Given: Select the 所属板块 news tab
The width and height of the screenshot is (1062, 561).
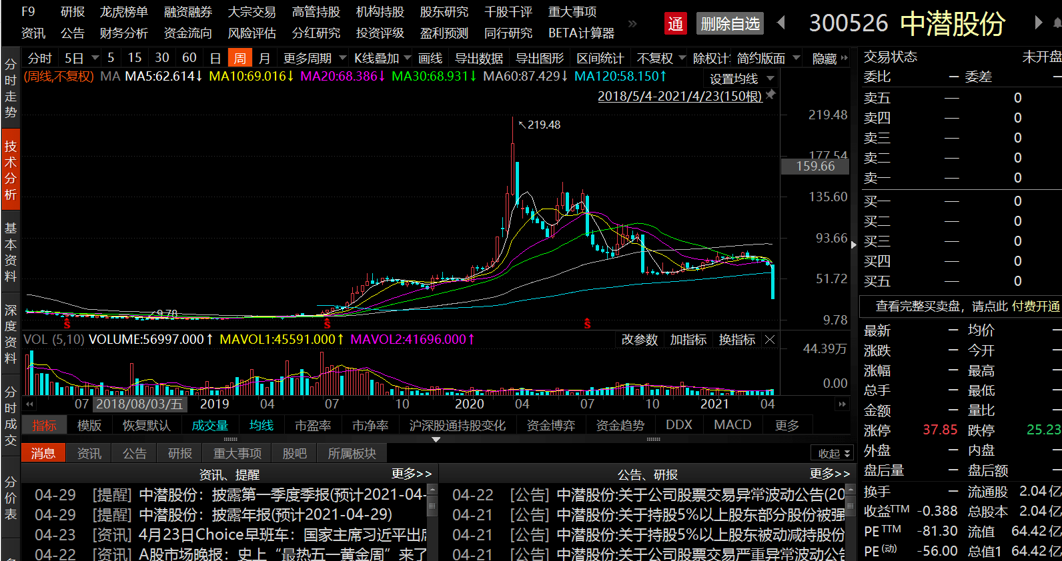Looking at the screenshot, I should [x=352, y=453].
